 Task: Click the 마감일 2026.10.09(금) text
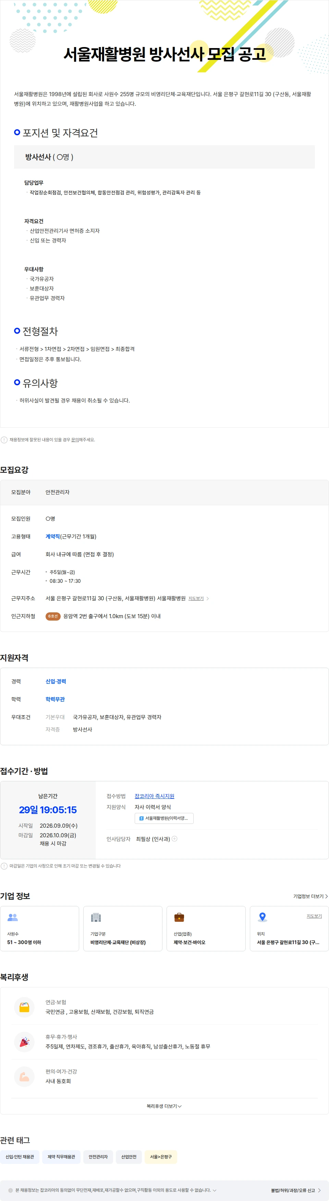pyautogui.click(x=47, y=835)
